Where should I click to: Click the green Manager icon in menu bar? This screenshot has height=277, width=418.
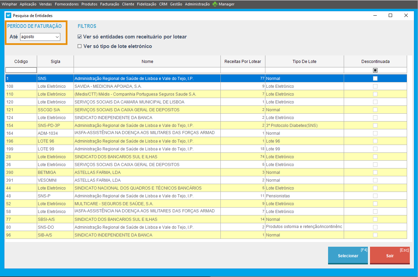(215, 4)
